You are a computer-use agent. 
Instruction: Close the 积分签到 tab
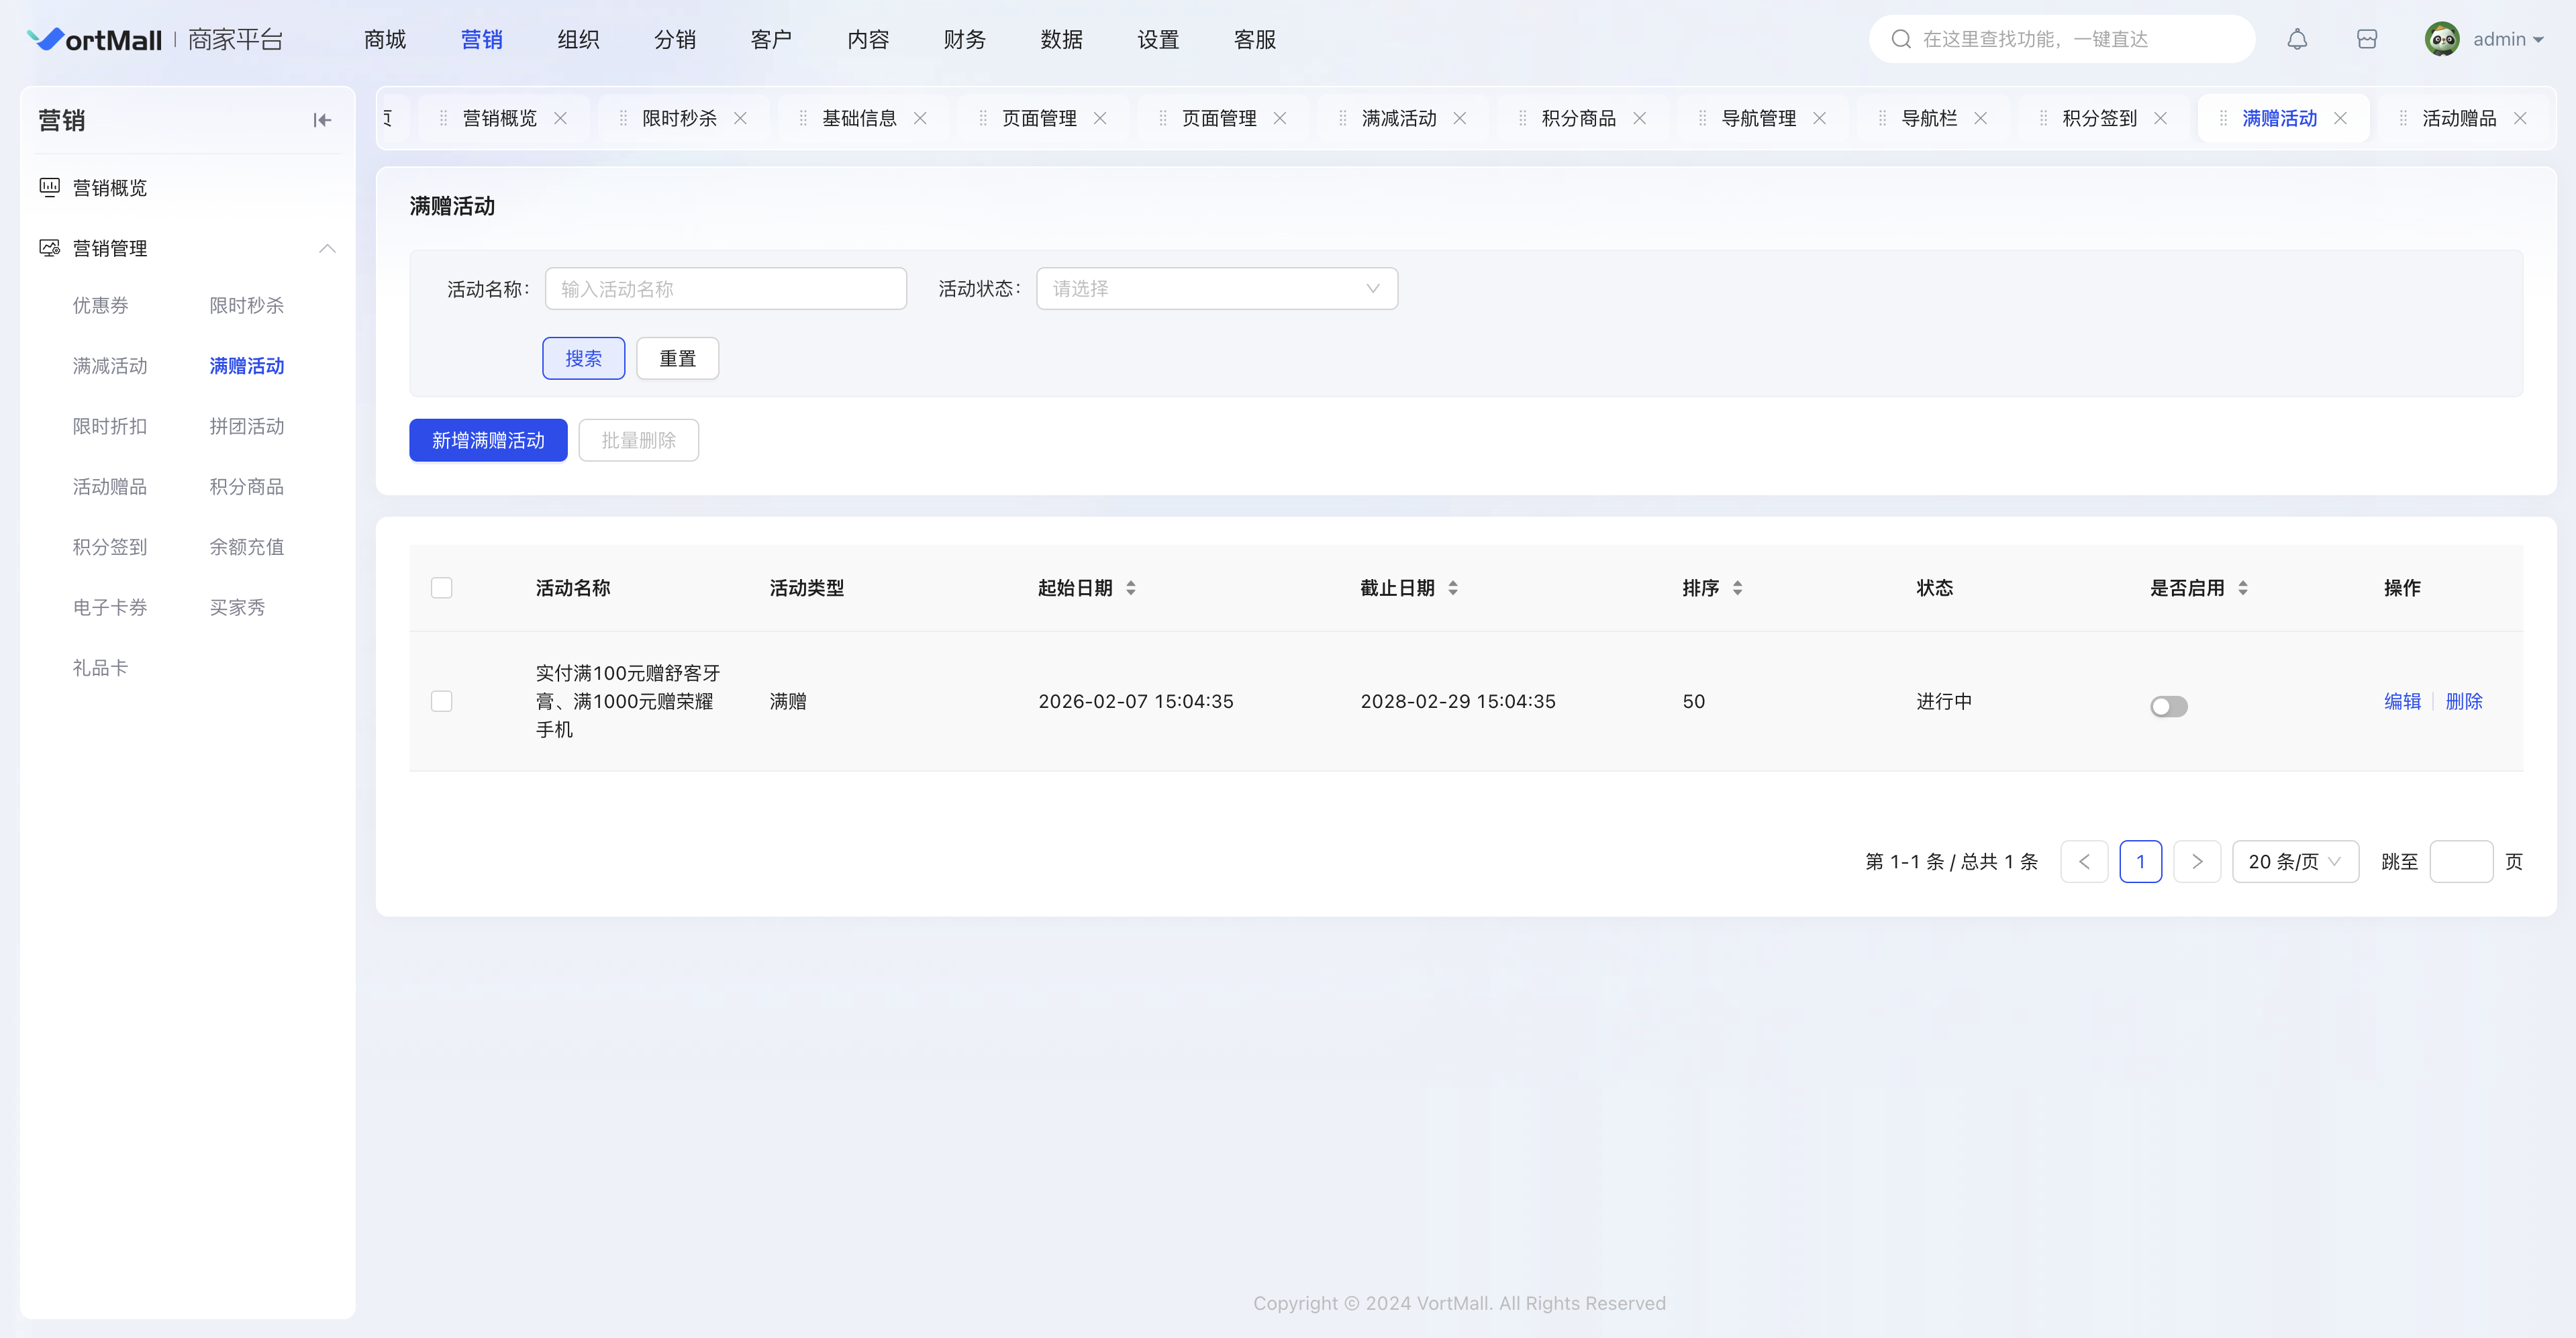coord(2160,118)
